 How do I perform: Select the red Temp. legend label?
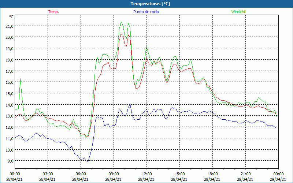point(53,12)
